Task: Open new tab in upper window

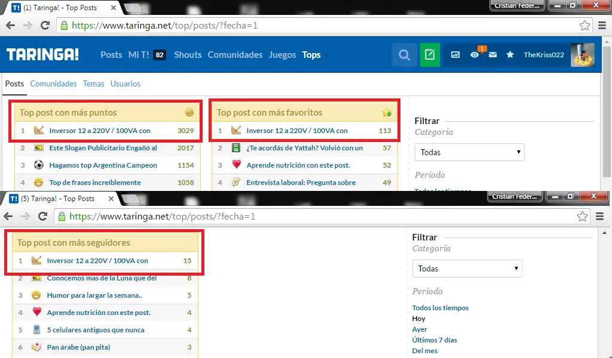Action: click(x=134, y=8)
